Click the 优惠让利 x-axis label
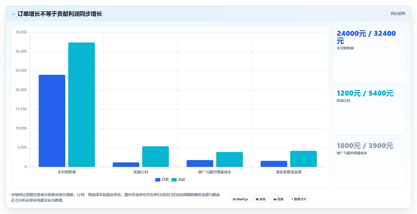The image size is (417, 214). pos(141,172)
